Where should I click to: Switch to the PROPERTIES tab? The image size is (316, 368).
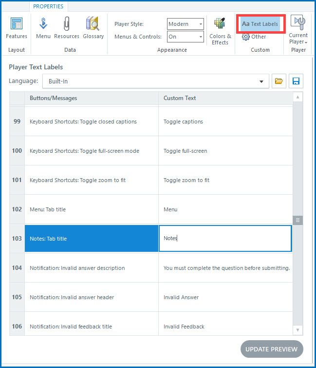pos(48,6)
